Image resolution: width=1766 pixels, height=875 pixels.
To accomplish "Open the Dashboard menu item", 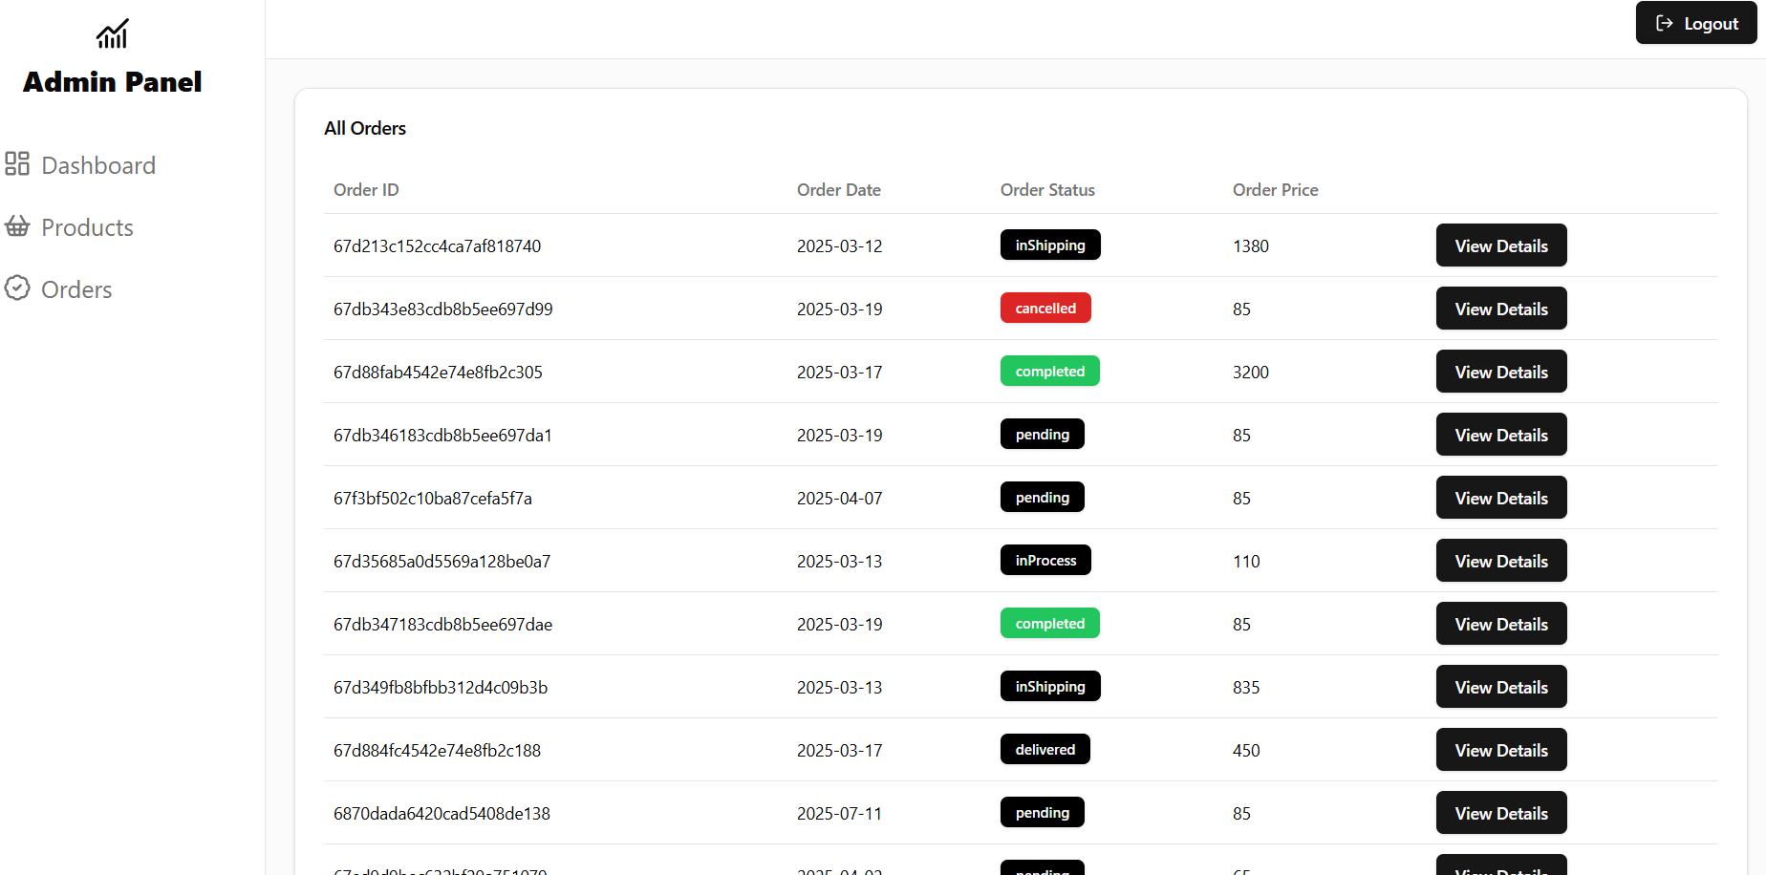I will 97,165.
